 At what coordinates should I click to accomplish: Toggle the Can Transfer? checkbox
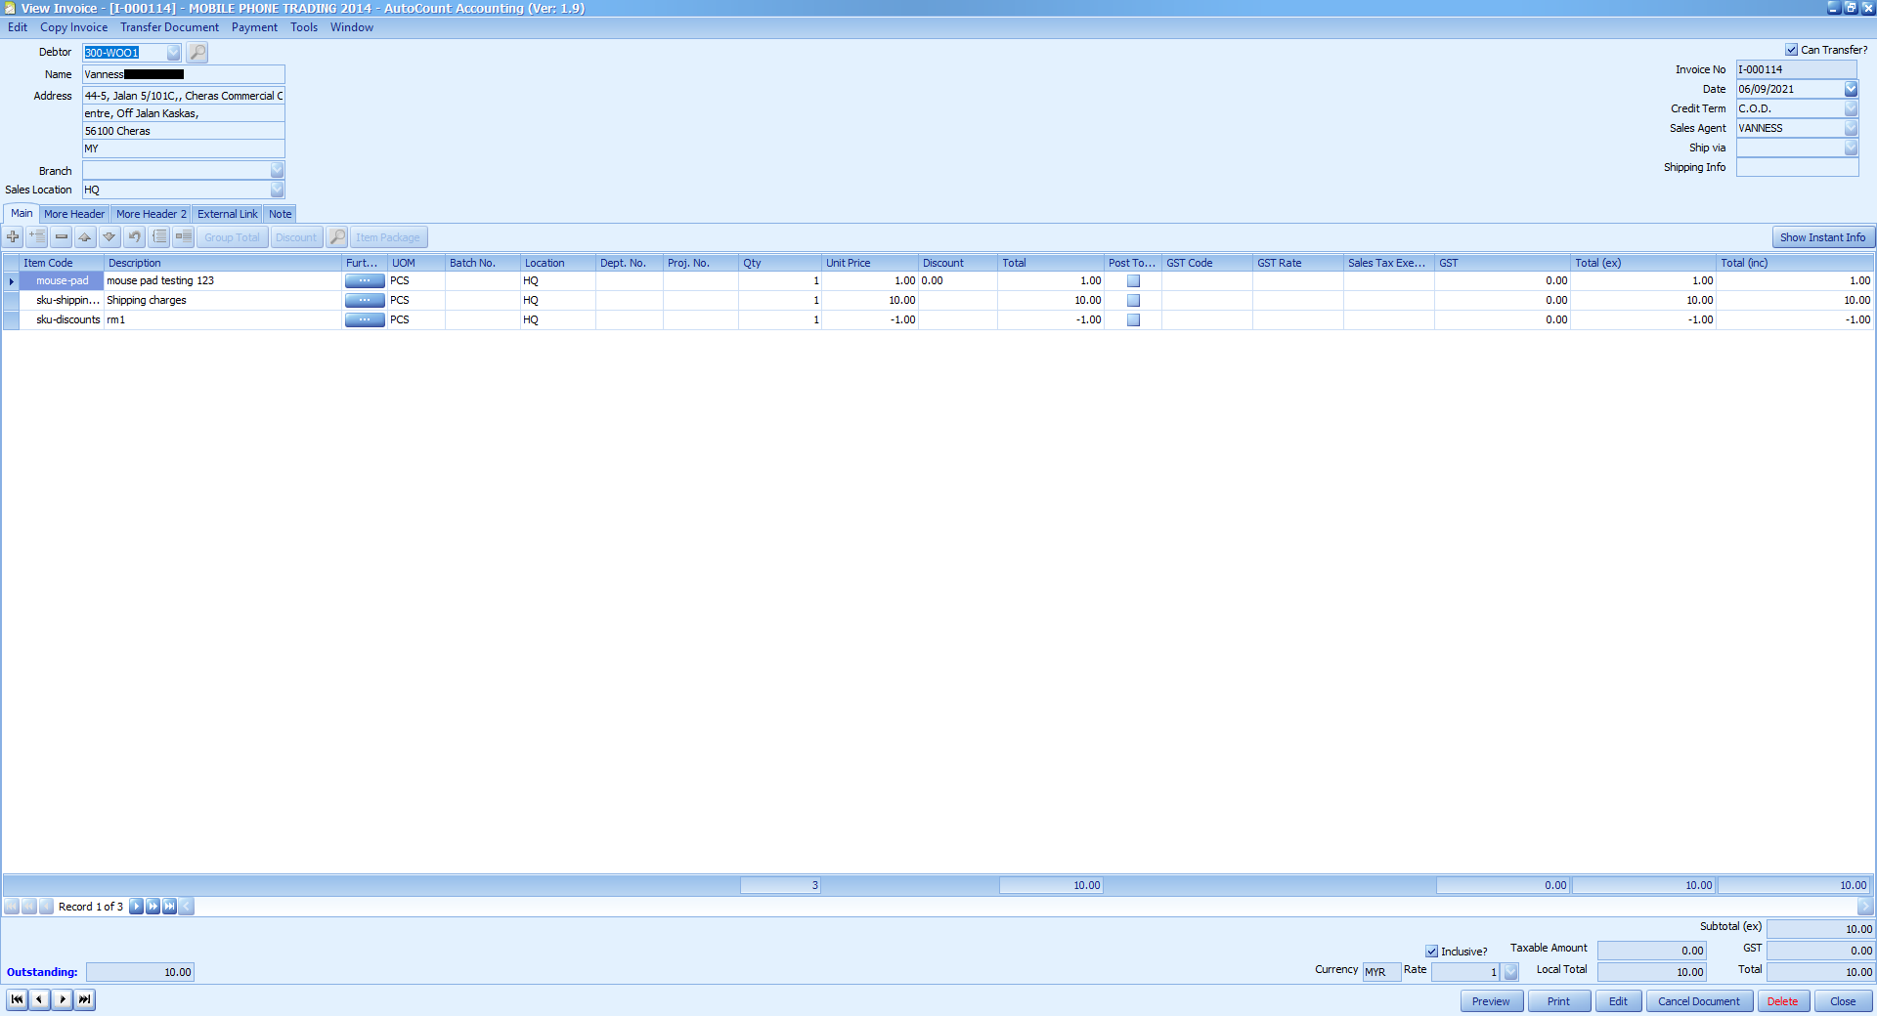click(1791, 50)
